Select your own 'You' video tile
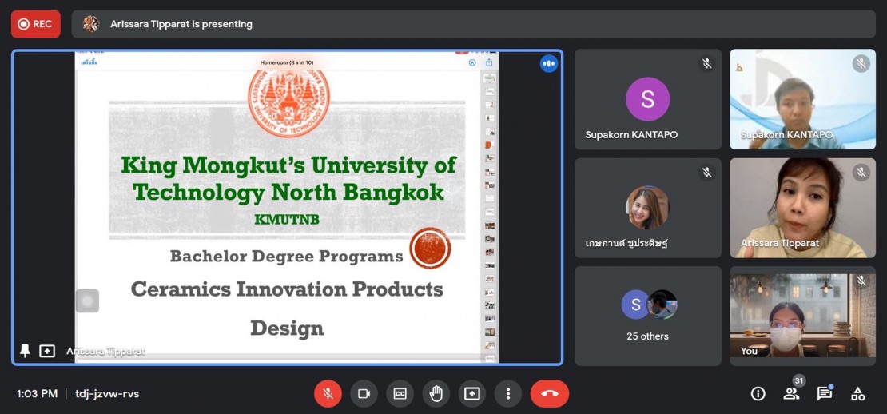Screen dimensions: 887x414 click(x=803, y=316)
